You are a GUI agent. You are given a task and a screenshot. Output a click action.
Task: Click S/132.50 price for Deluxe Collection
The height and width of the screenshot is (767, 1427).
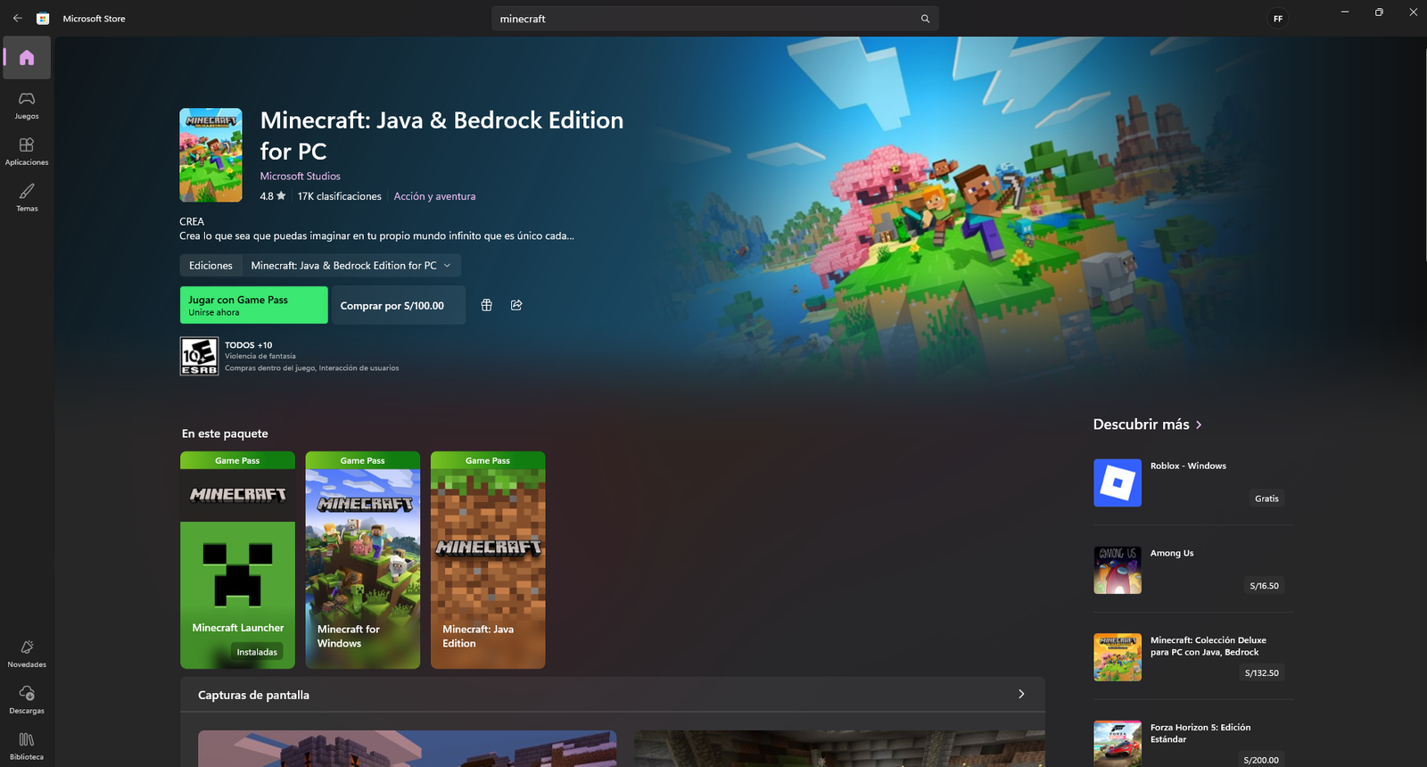tap(1261, 673)
